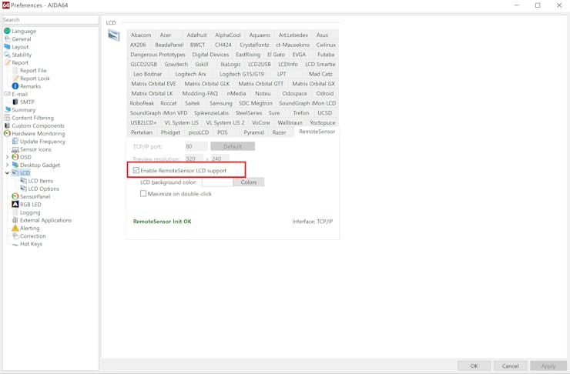Click the SMTP server icon
This screenshot has width=570, height=374.
[15, 102]
